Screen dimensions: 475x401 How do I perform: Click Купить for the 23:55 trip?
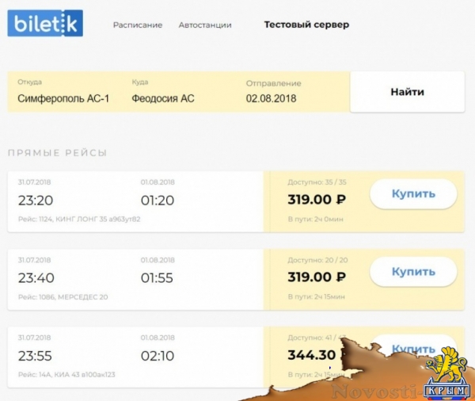(413, 349)
